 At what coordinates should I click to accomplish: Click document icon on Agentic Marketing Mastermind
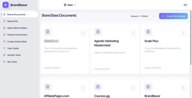(98, 32)
